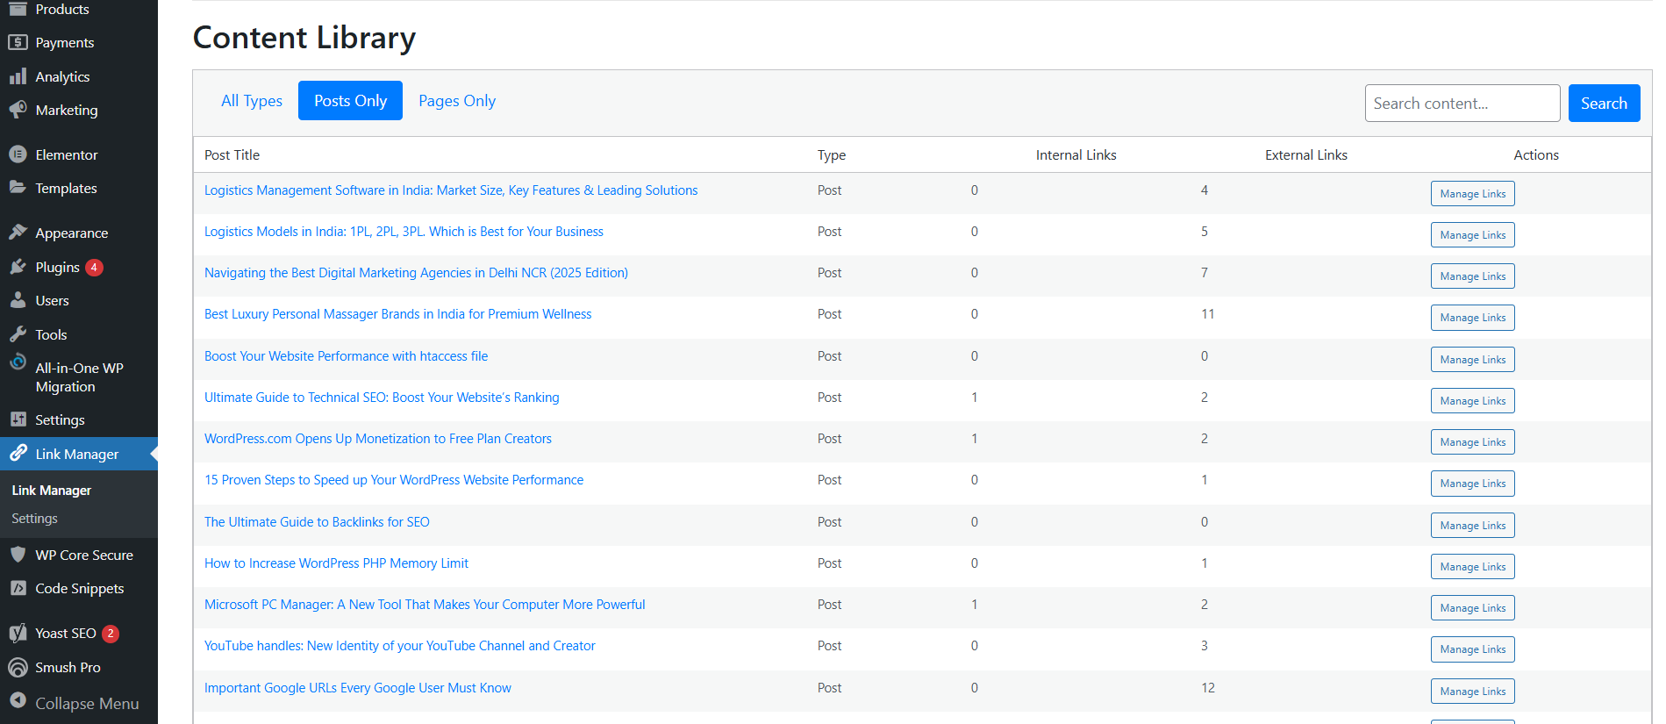Screen dimensions: 1666x724
Task: Click the blue Search button
Action: 1604,104
